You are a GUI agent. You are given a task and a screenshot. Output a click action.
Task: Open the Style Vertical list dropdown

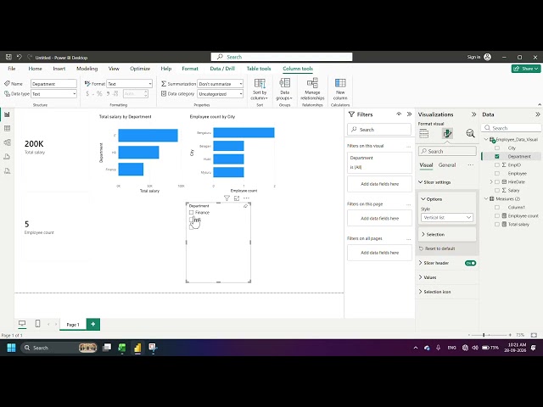(447, 217)
